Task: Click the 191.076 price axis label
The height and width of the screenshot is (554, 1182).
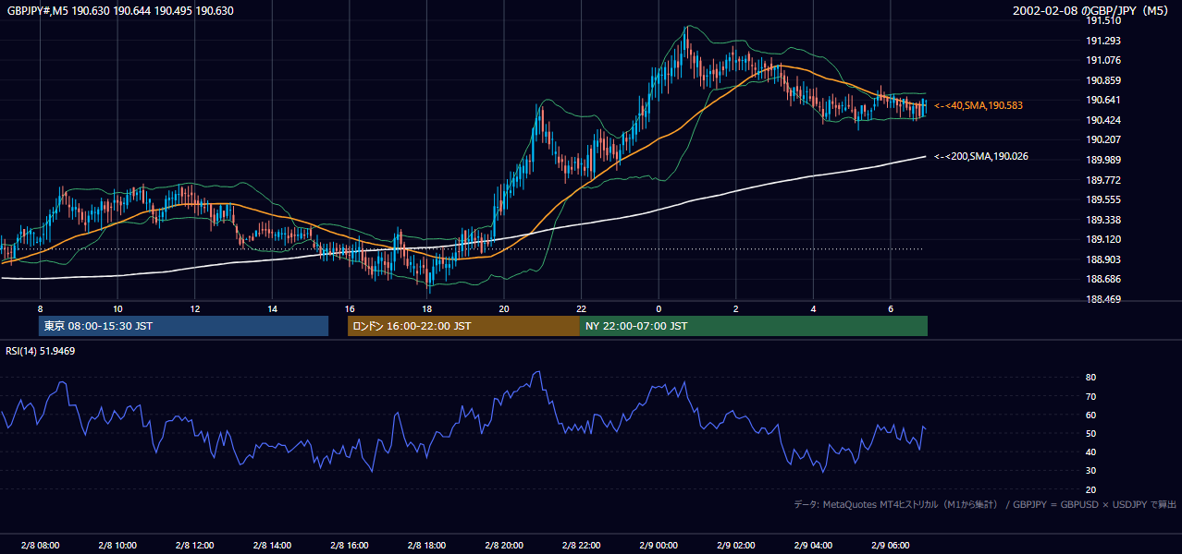Action: (1103, 61)
